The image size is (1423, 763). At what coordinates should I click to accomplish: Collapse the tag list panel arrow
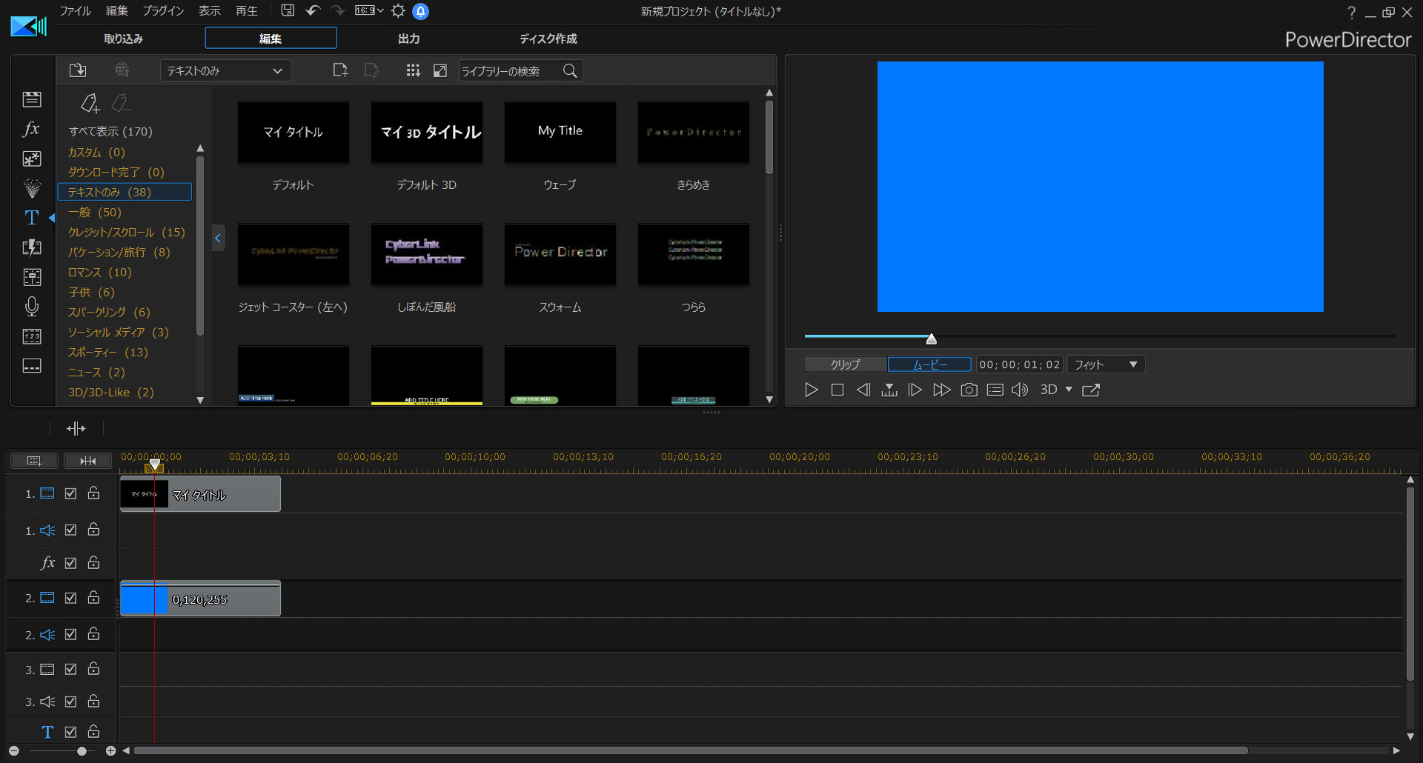218,238
